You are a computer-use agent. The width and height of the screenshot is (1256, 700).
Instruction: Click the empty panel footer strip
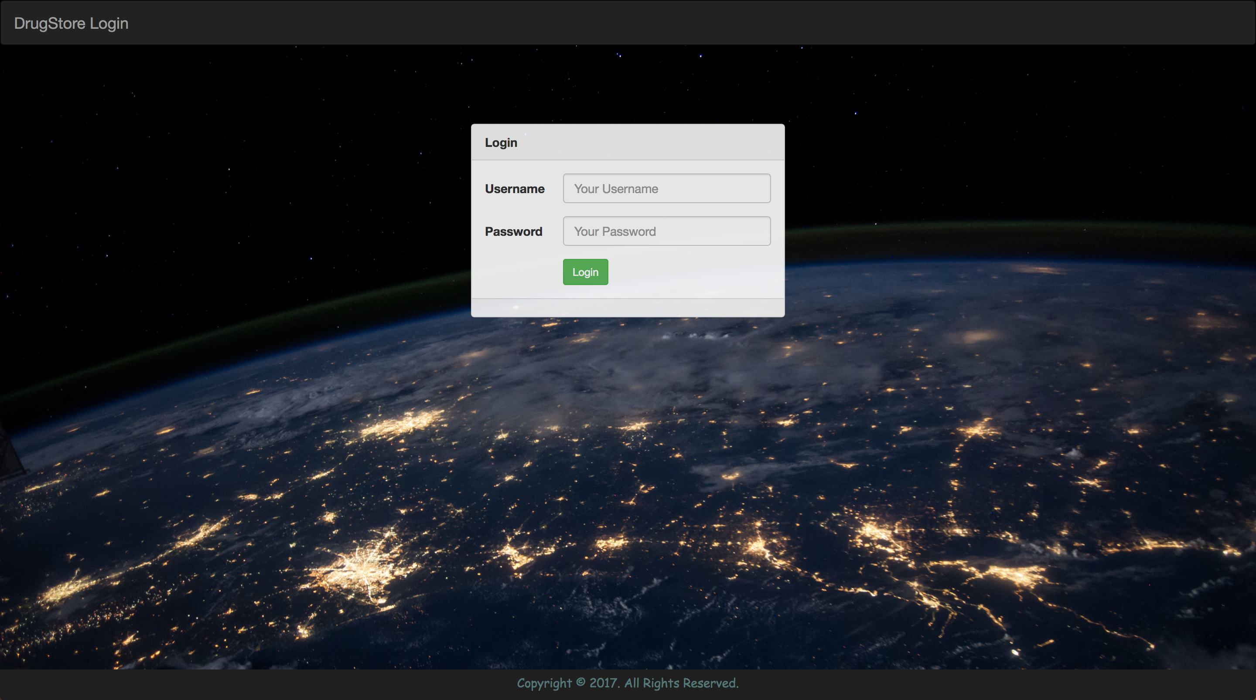point(628,308)
